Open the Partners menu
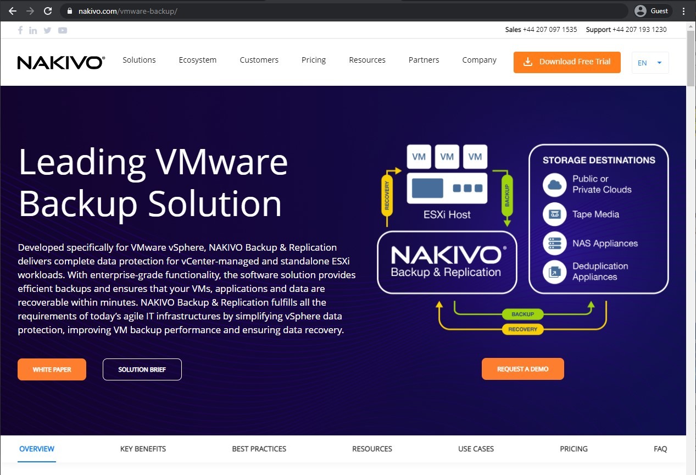The height and width of the screenshot is (475, 696). click(x=424, y=60)
